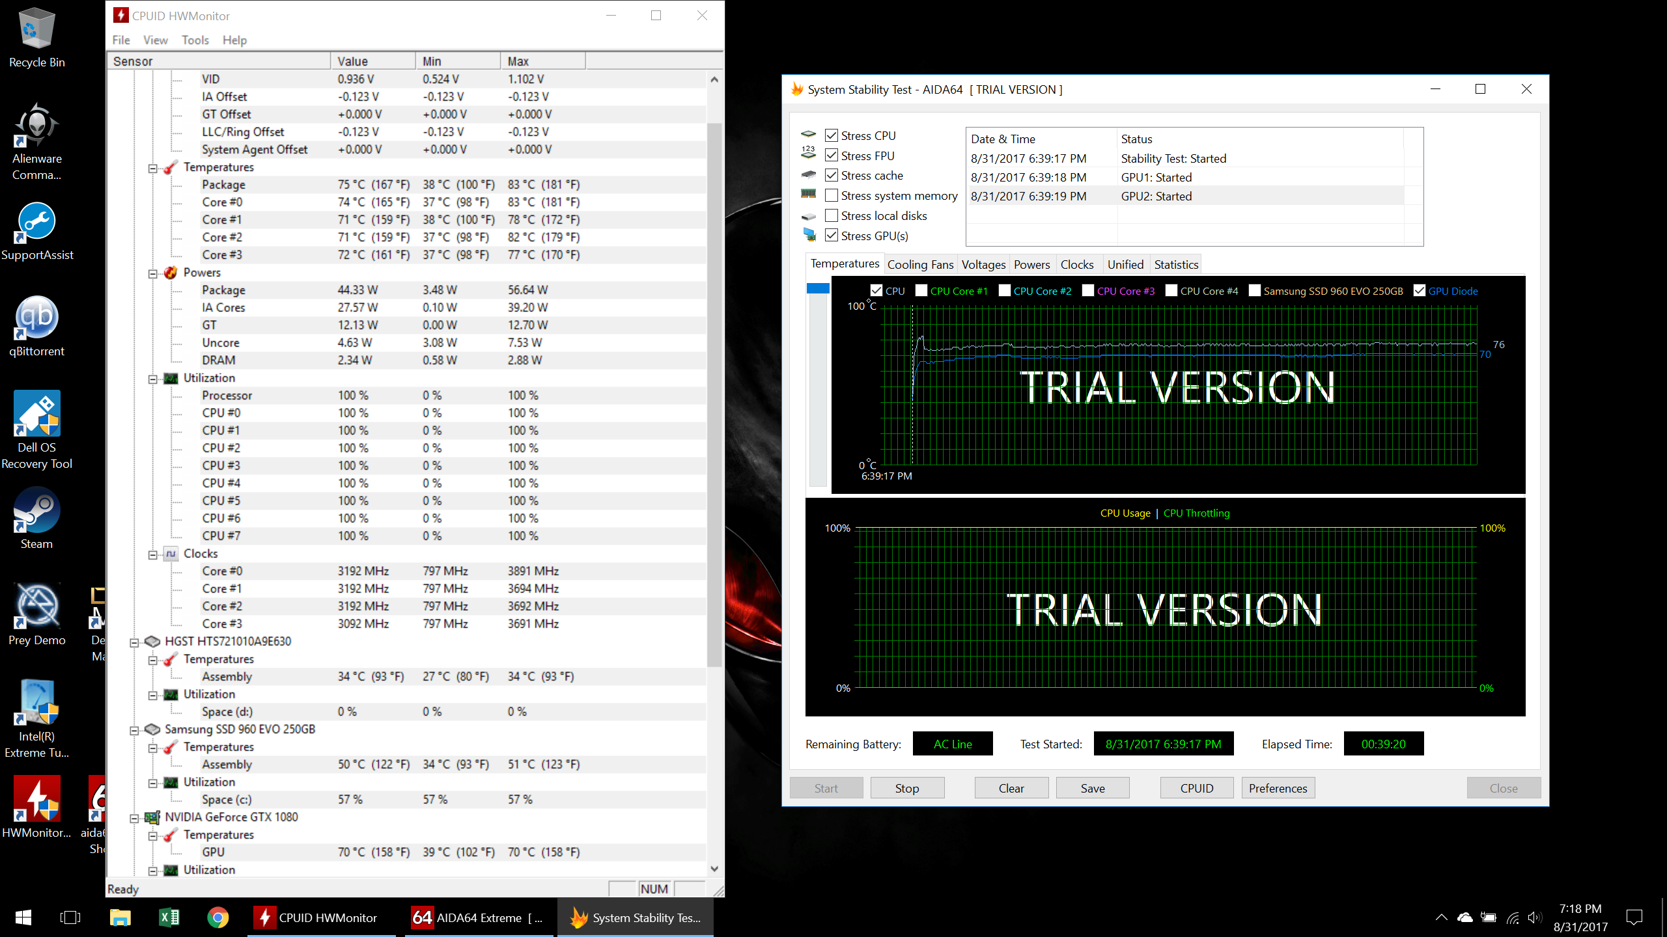The height and width of the screenshot is (937, 1667).
Task: Launch Steam desktop icon
Action: [x=36, y=519]
